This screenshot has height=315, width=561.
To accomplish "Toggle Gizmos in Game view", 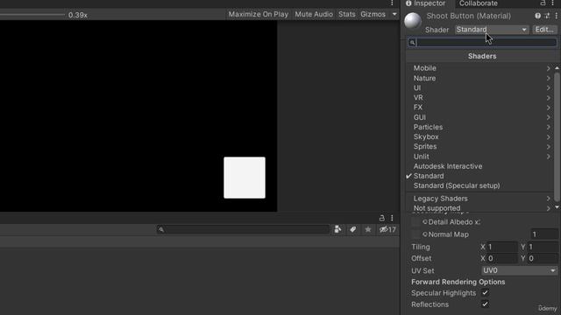I will pos(373,14).
